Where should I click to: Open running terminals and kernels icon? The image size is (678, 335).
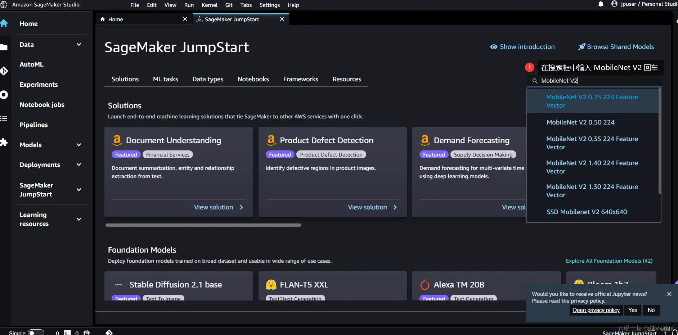[4, 95]
